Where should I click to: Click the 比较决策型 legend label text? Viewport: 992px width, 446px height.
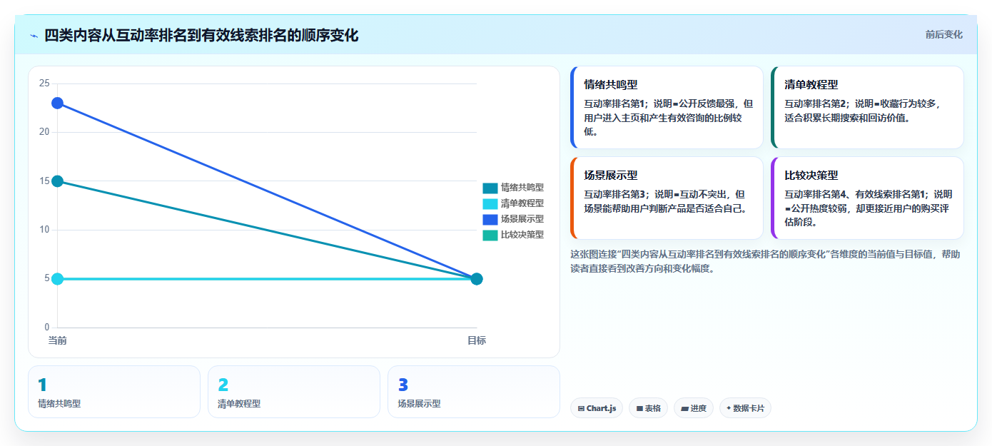coord(522,235)
